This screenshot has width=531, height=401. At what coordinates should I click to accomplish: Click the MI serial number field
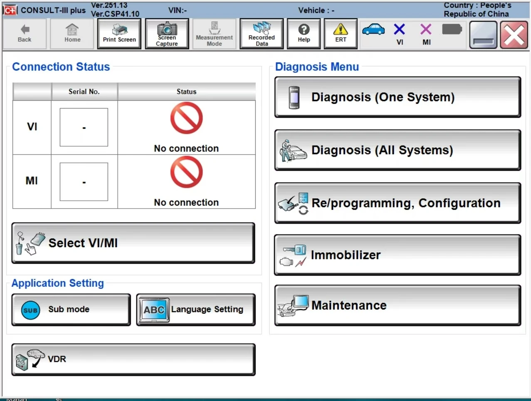(84, 182)
